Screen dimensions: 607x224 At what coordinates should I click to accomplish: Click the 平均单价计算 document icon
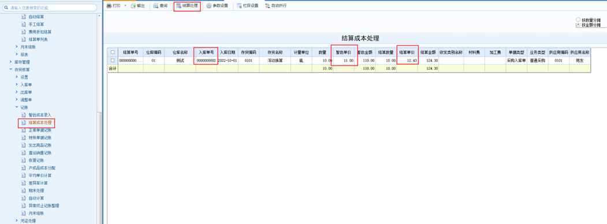coord(24,176)
